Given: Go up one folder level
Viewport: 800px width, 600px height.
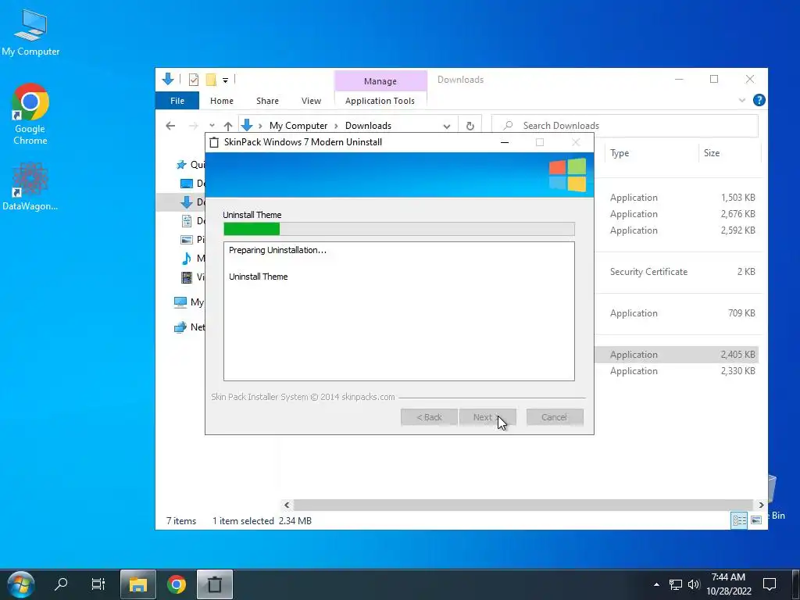Looking at the screenshot, I should 228,126.
